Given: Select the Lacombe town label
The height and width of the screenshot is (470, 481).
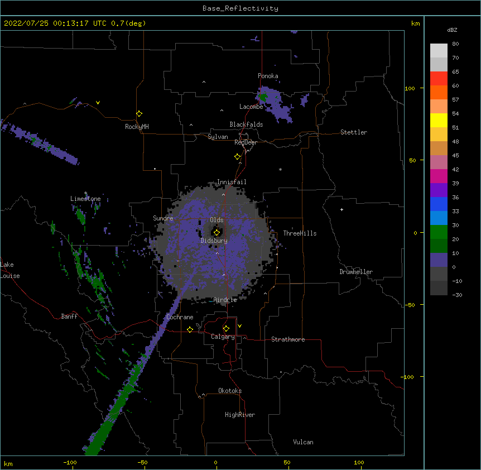Looking at the screenshot, I should (x=251, y=107).
